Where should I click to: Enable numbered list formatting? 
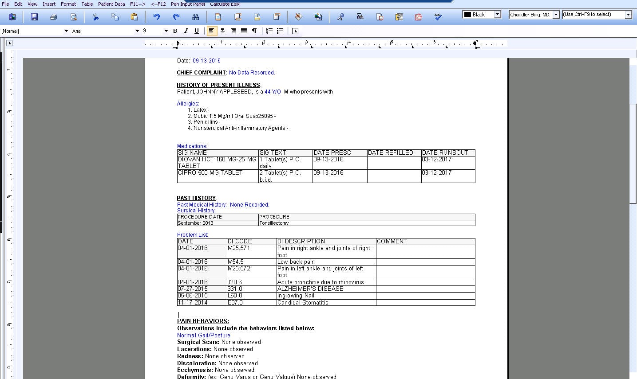(269, 31)
